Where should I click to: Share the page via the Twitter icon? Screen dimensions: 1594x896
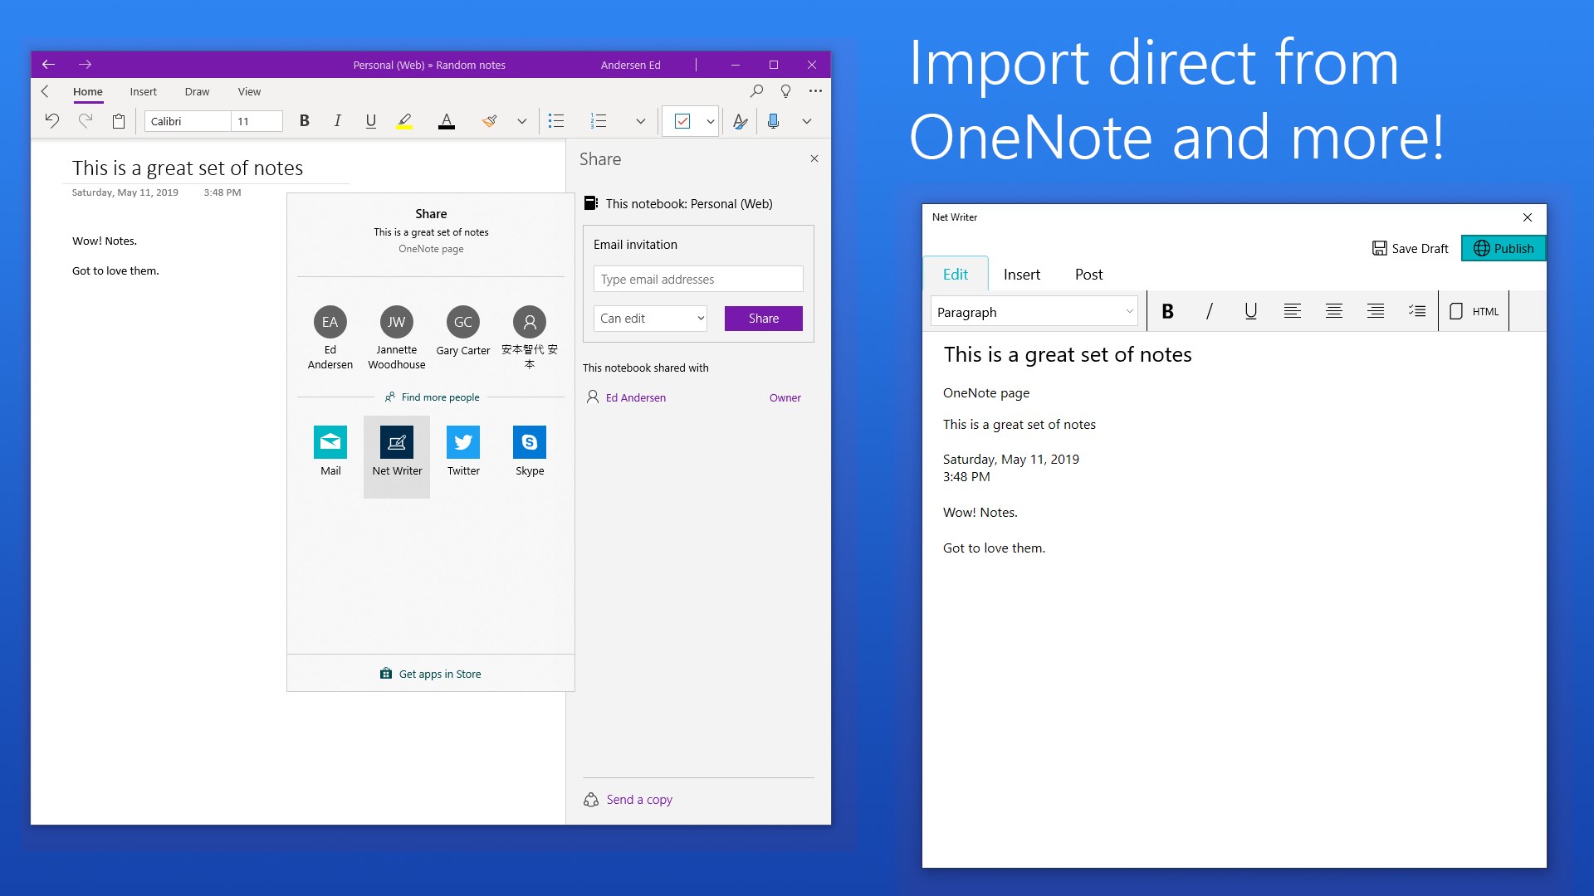[x=463, y=442]
